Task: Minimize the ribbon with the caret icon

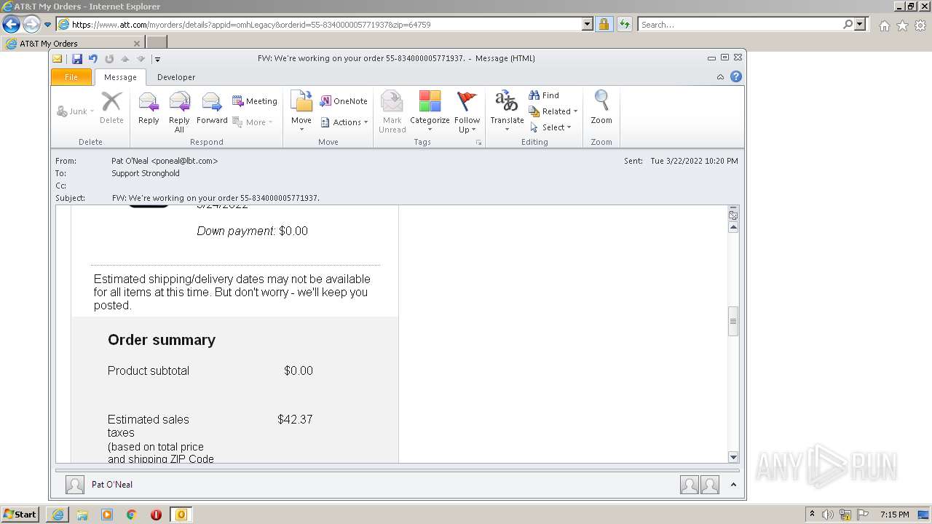Action: tap(720, 77)
